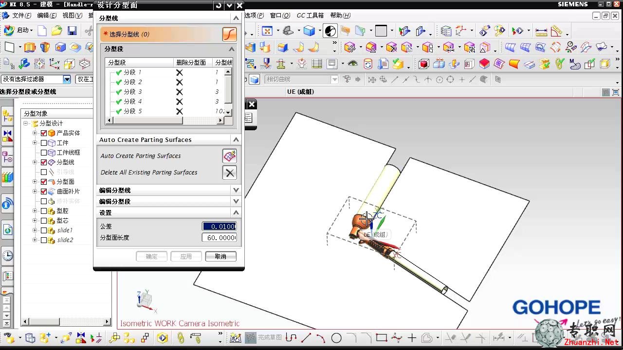Click the sketch circle tool icon
This screenshot has height=350, width=623.
click(x=336, y=337)
